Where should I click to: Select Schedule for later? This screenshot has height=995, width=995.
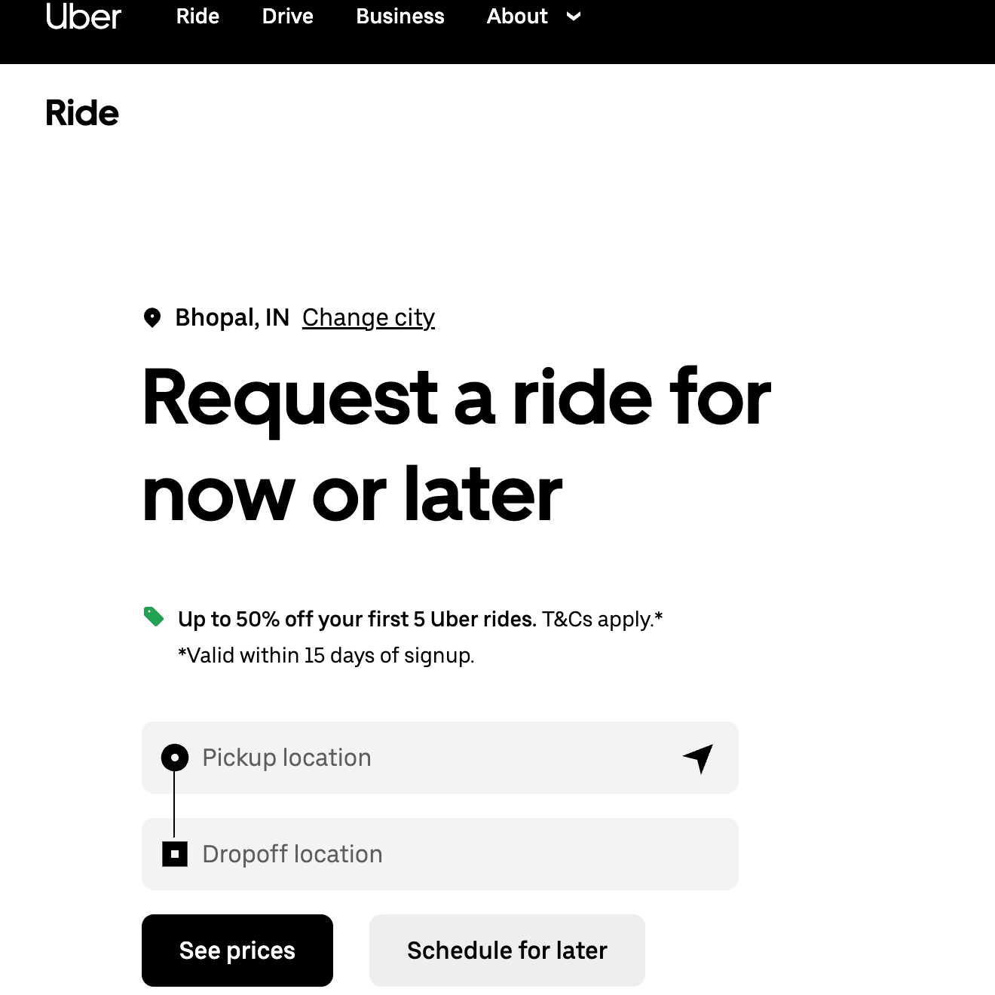click(507, 950)
